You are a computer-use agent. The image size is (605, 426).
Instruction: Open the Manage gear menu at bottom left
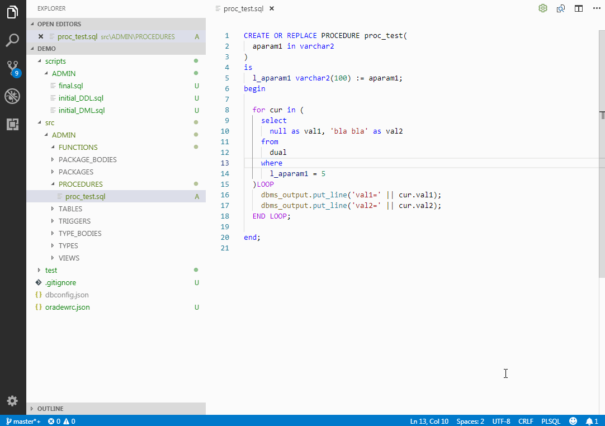[x=12, y=400]
